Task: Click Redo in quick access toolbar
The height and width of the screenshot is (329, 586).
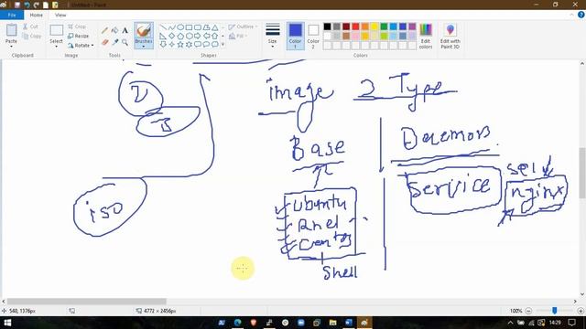Action: click(37, 5)
